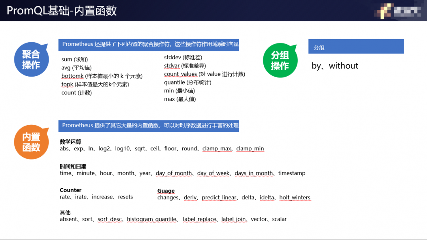The height and width of the screenshot is (240, 427).
Task: Click the orange 内置函数 circle badge
Action: [31, 142]
